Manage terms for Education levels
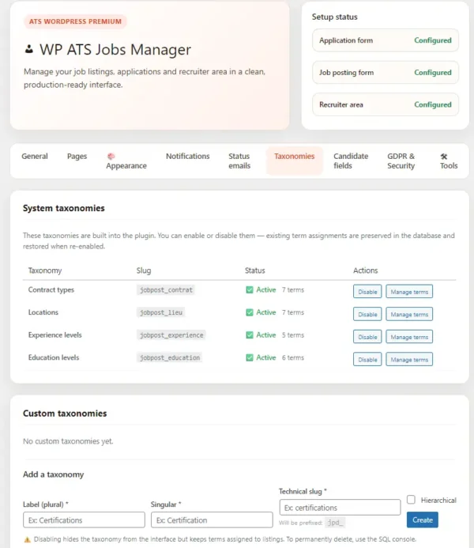This screenshot has height=548, width=474. pyautogui.click(x=409, y=359)
